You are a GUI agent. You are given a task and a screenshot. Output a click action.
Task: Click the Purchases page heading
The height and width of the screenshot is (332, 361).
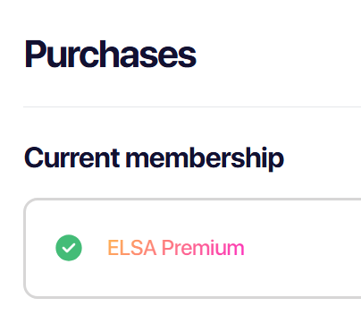[x=110, y=55]
